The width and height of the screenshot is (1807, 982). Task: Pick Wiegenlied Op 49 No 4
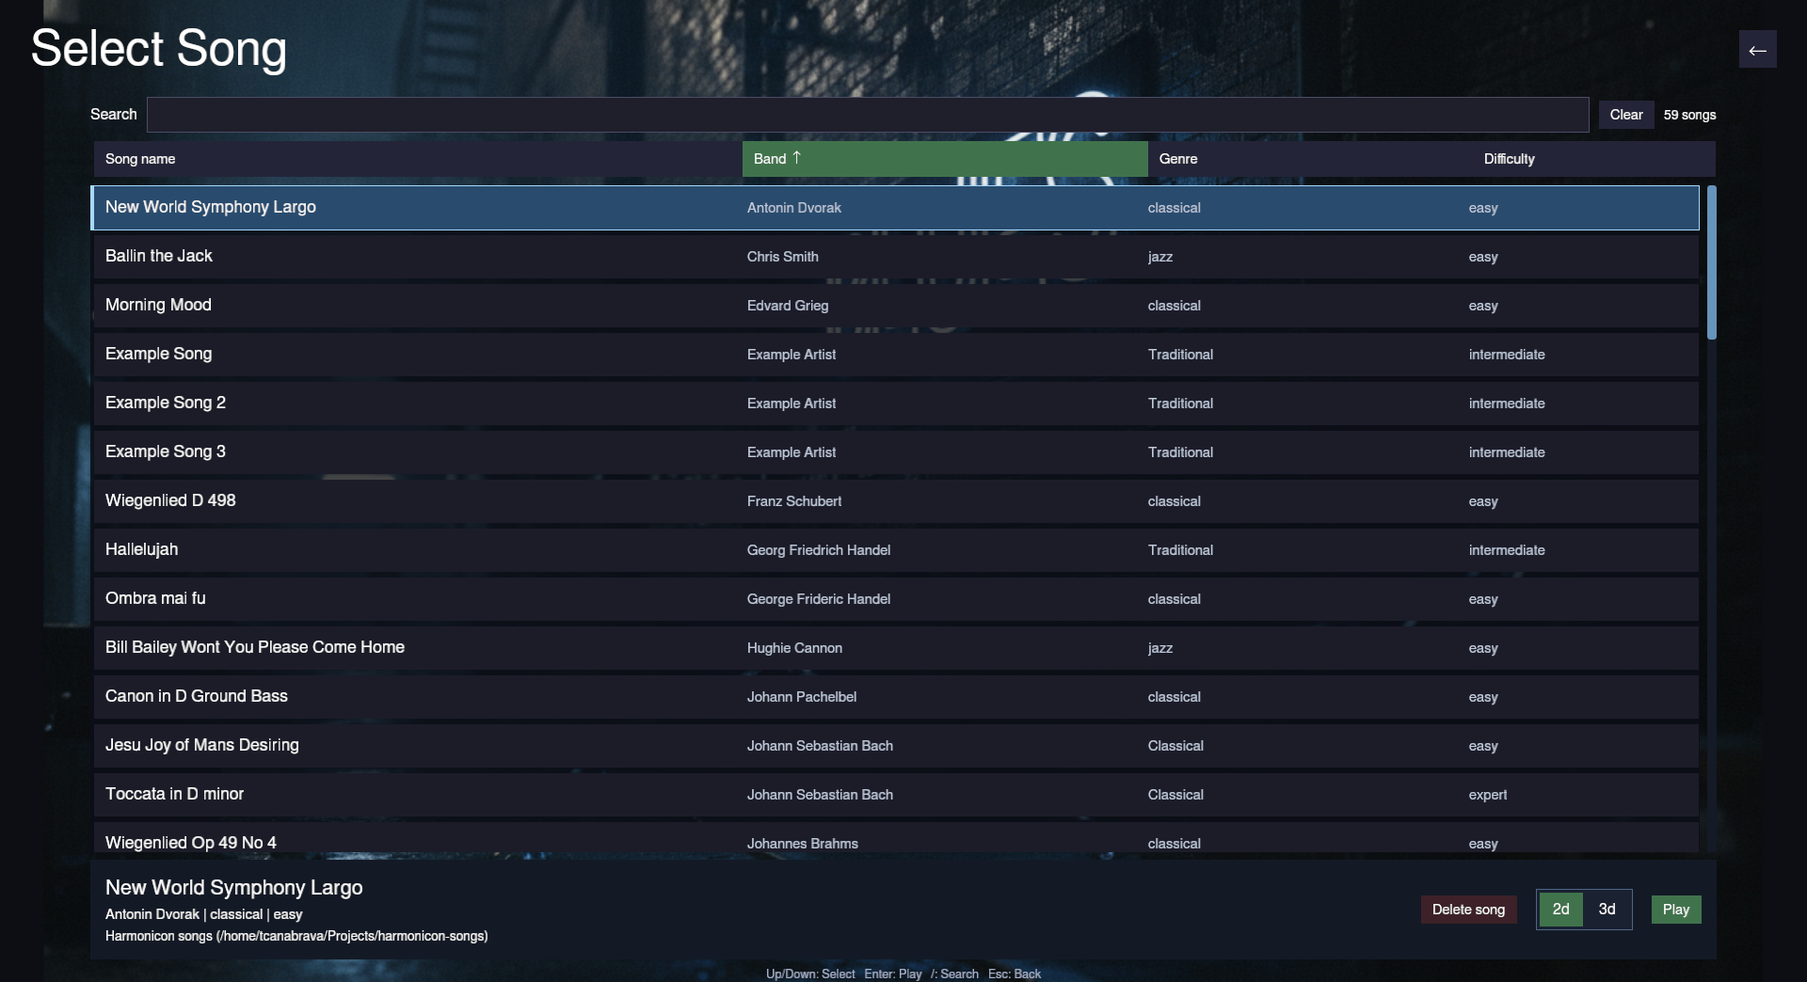[895, 838]
